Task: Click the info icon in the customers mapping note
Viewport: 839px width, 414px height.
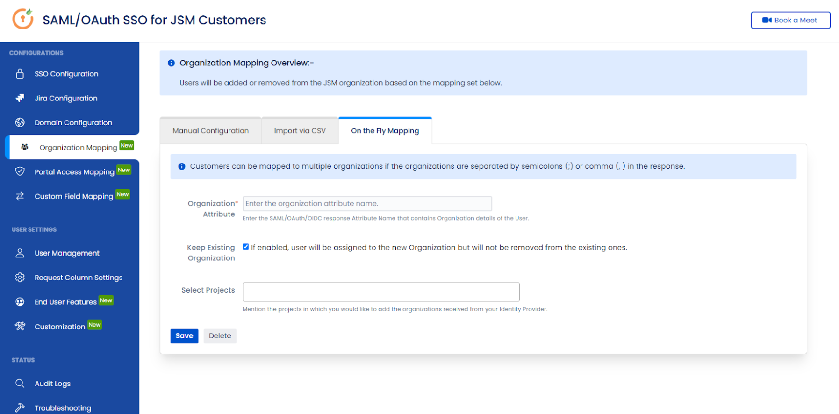Action: tap(182, 166)
